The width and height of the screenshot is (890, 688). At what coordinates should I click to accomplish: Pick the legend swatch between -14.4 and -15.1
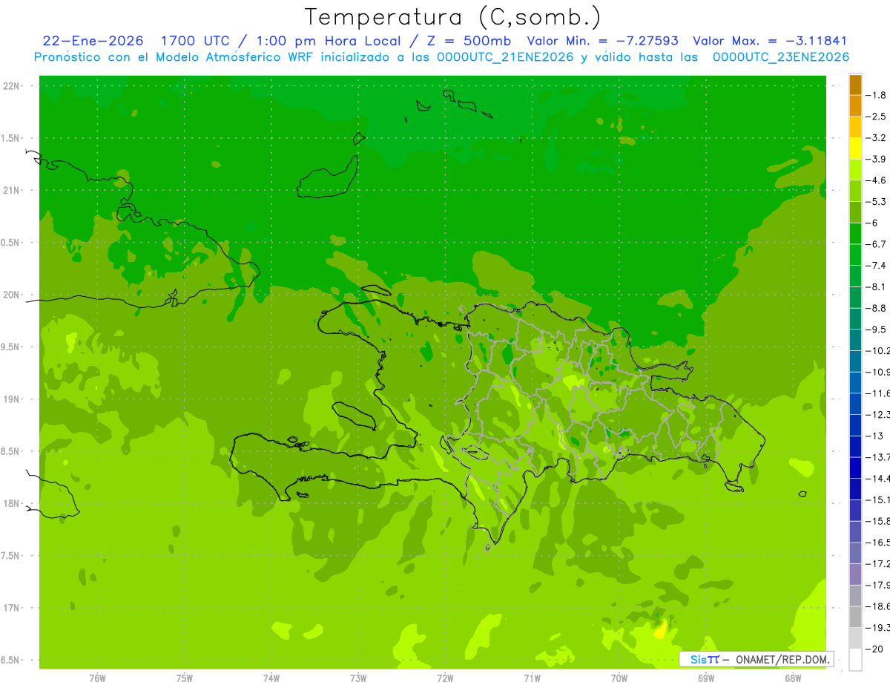click(855, 489)
